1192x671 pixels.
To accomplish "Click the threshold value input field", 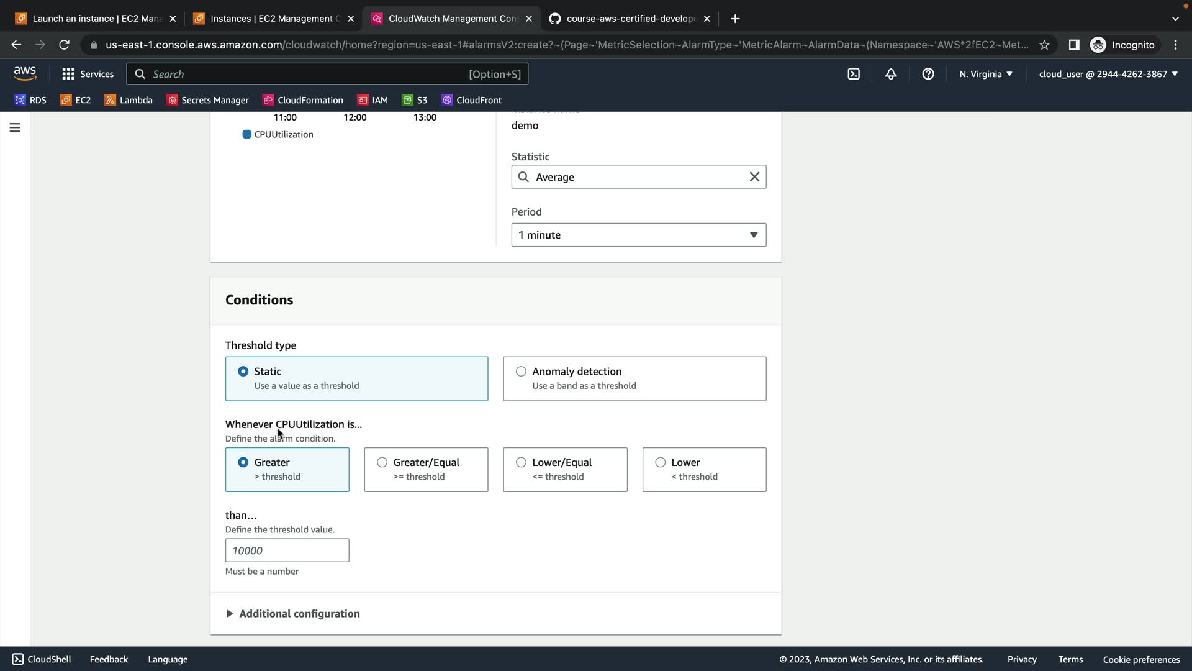I will [x=287, y=550].
